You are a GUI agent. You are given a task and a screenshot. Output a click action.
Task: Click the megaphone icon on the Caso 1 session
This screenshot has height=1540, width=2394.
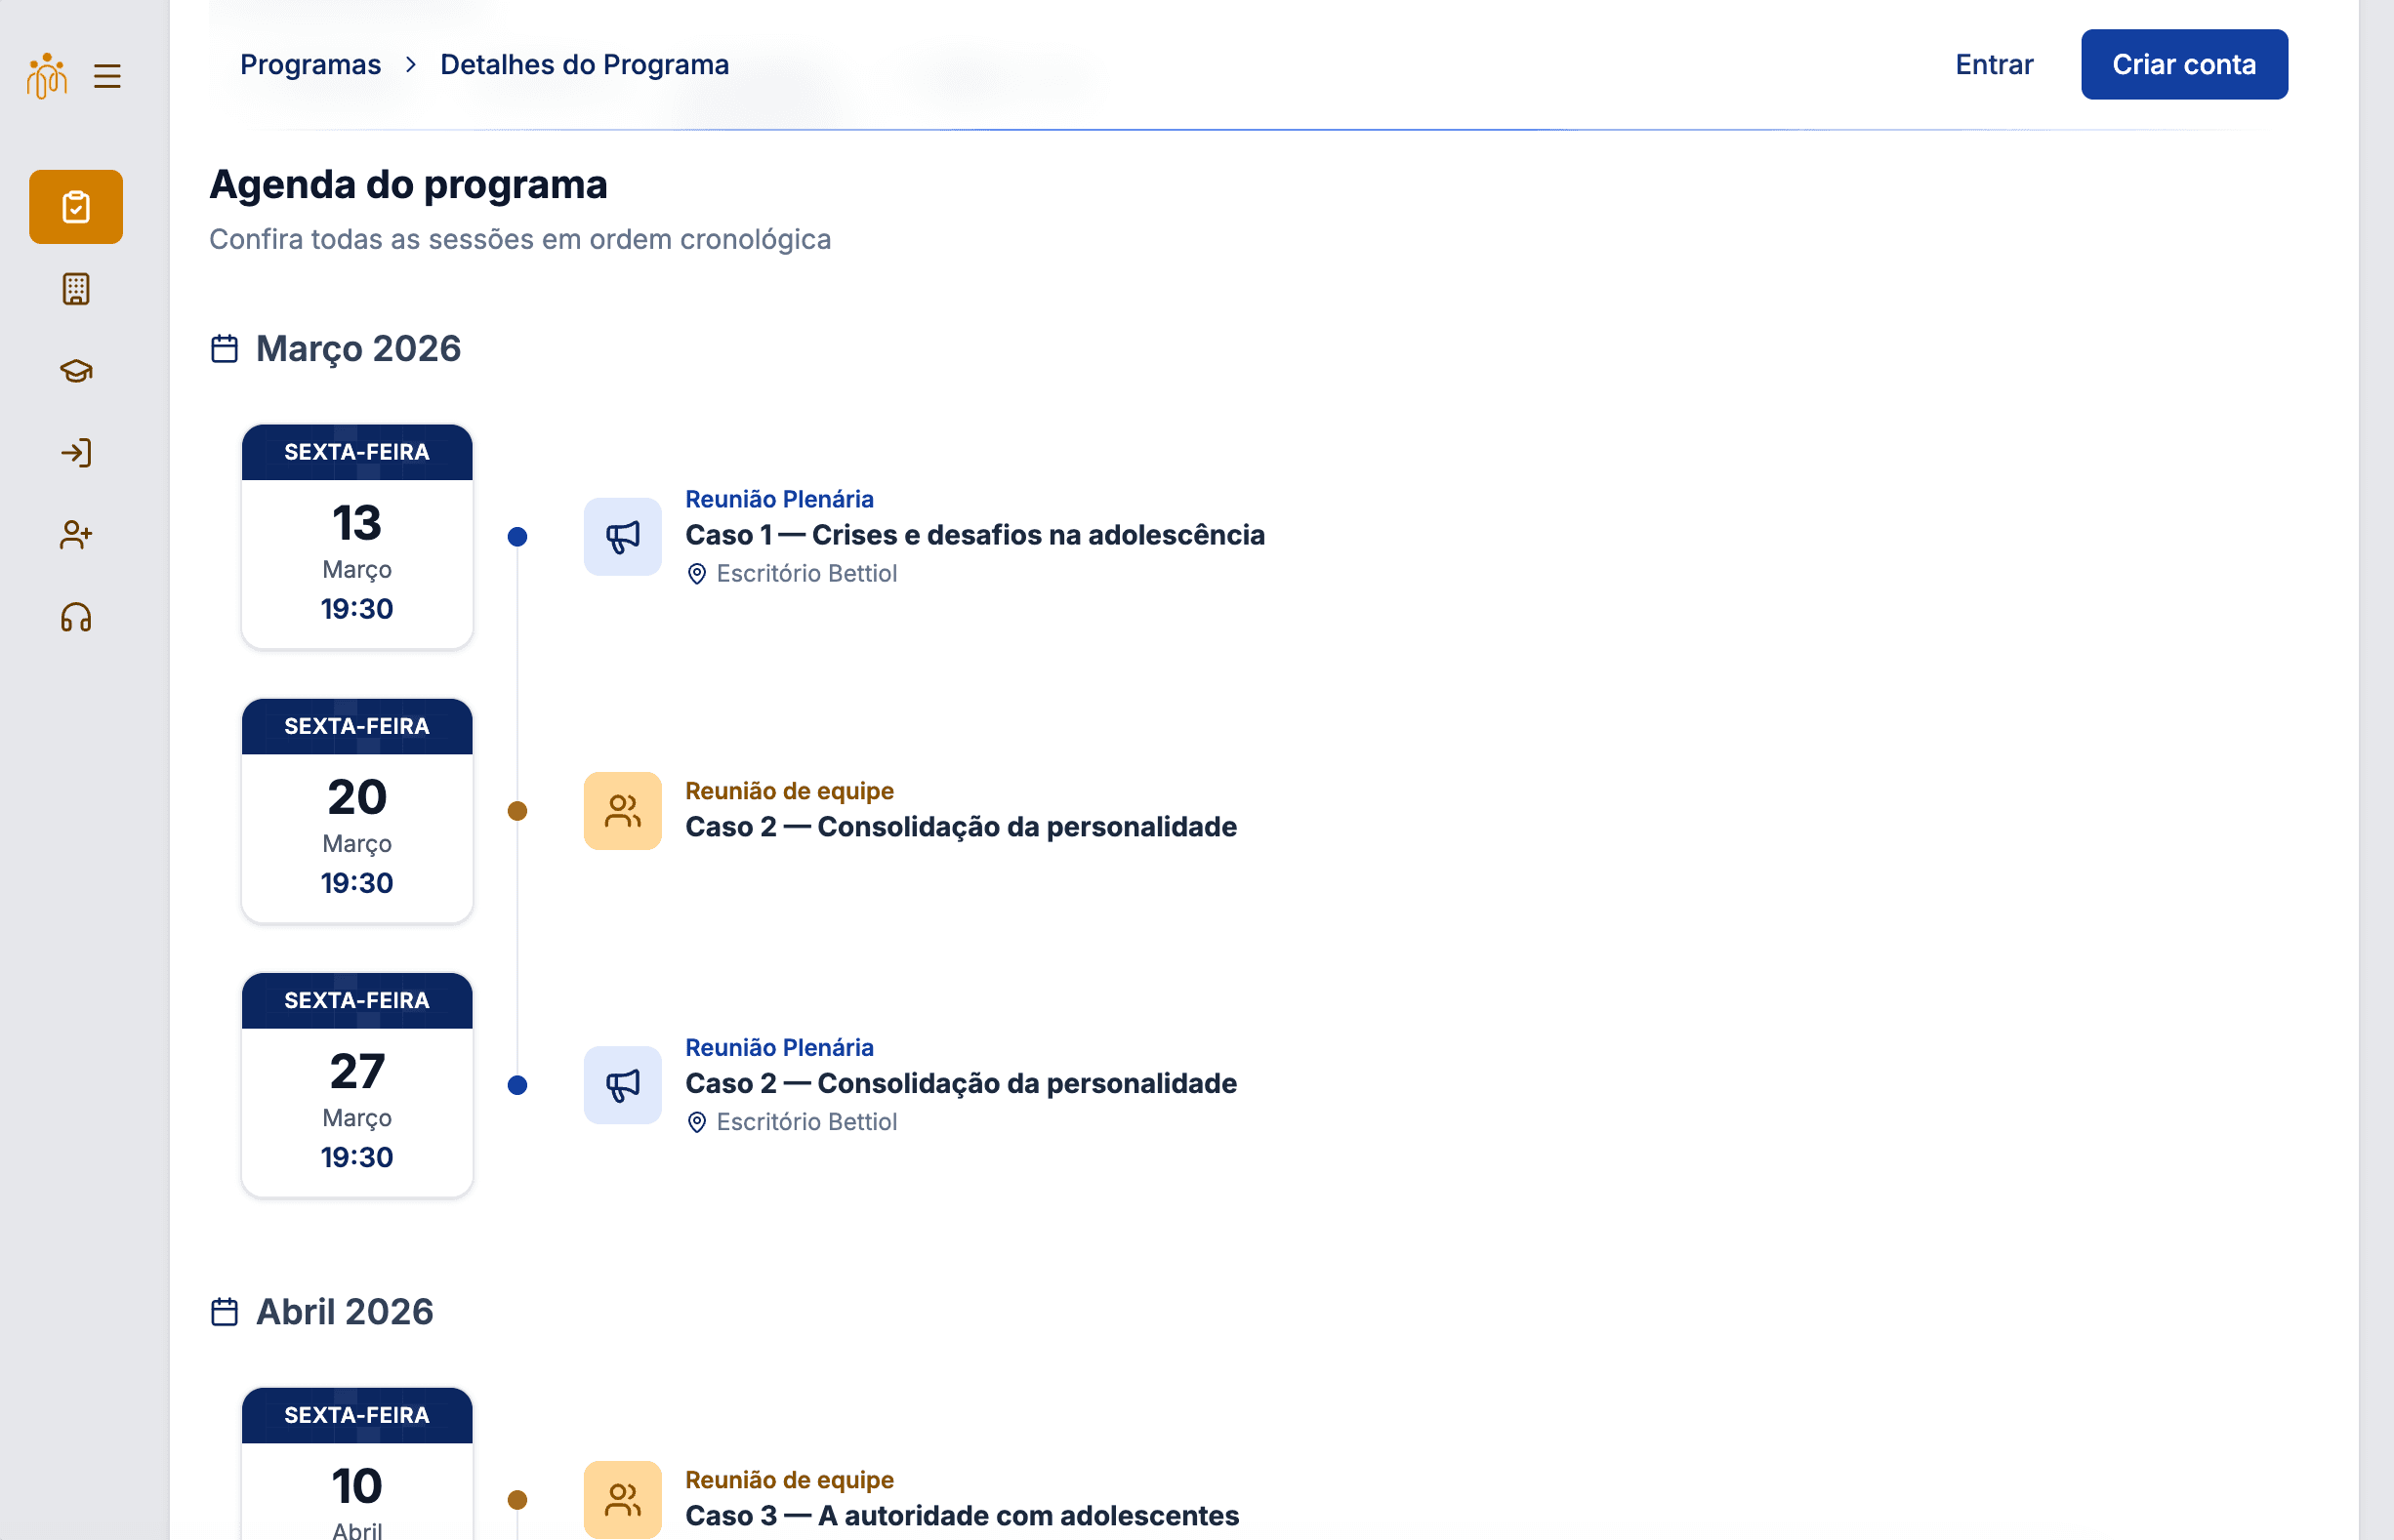[x=622, y=537]
